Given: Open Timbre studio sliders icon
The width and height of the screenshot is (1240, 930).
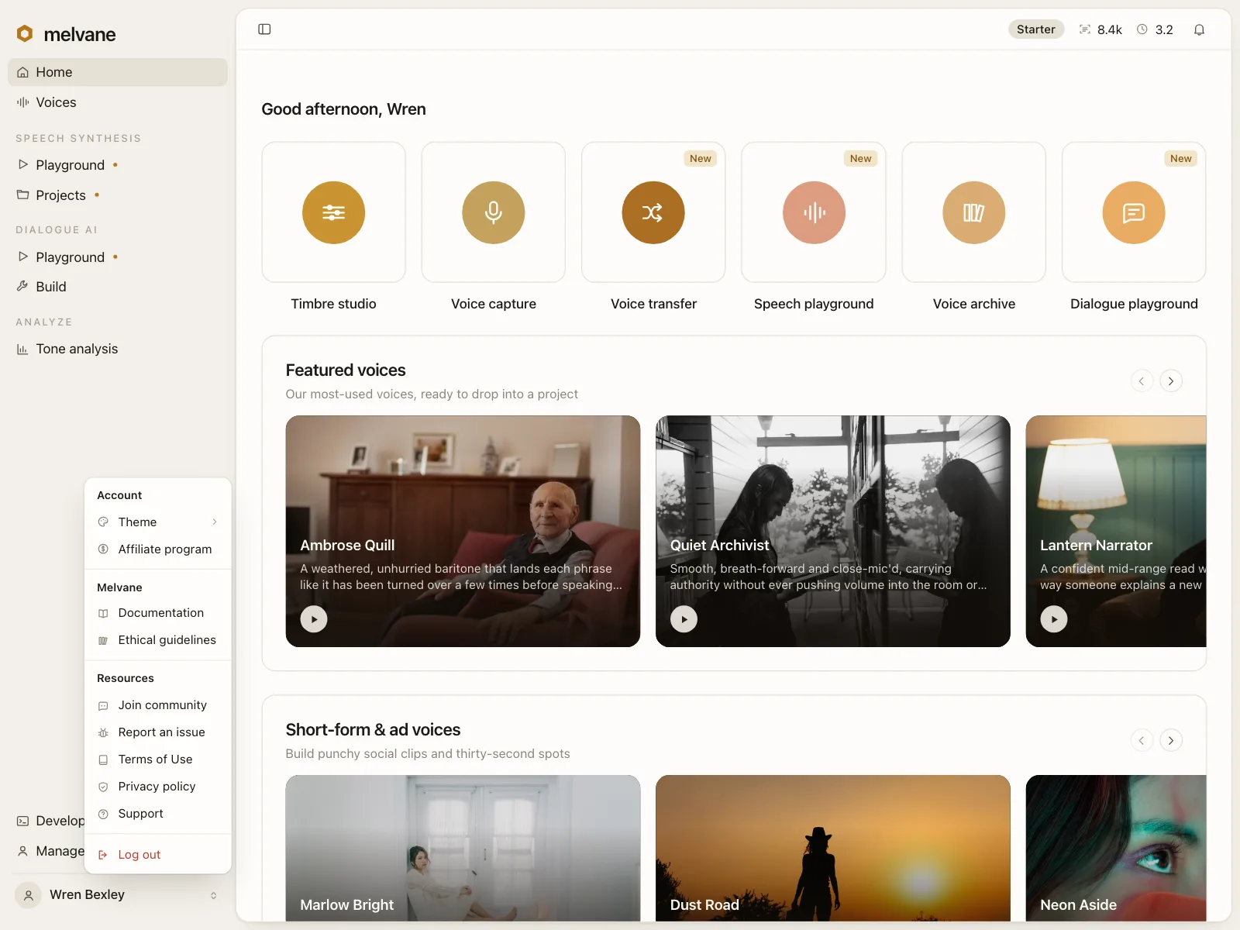Looking at the screenshot, I should [x=333, y=212].
